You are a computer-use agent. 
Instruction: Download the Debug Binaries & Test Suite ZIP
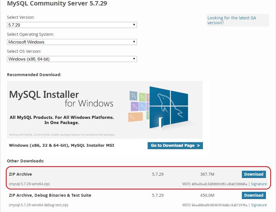coord(253,195)
